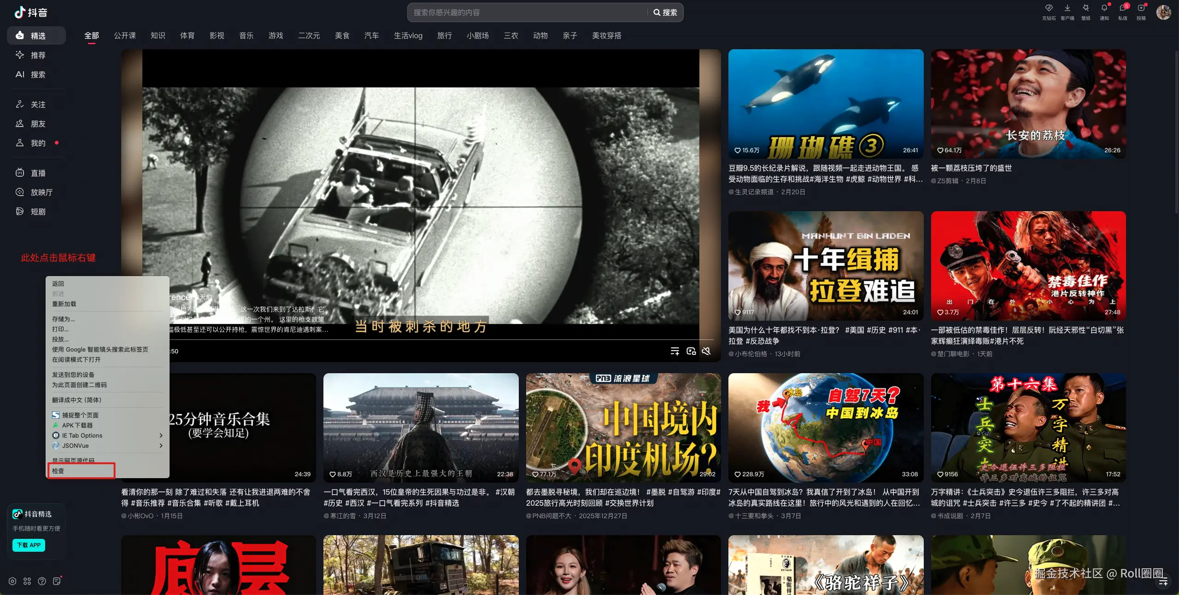Click the 投稿 upload icon
The height and width of the screenshot is (595, 1179).
point(1141,8)
